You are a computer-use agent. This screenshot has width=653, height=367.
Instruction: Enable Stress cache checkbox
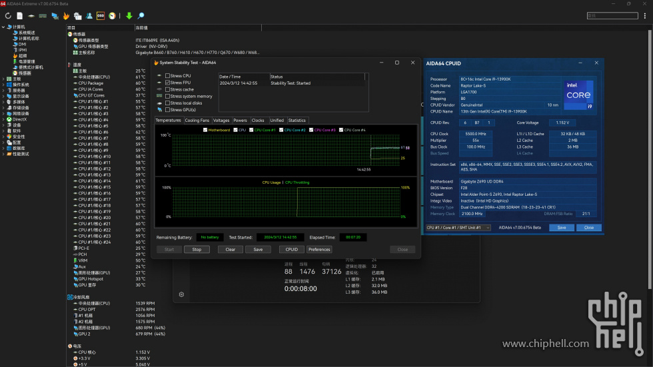coord(167,89)
